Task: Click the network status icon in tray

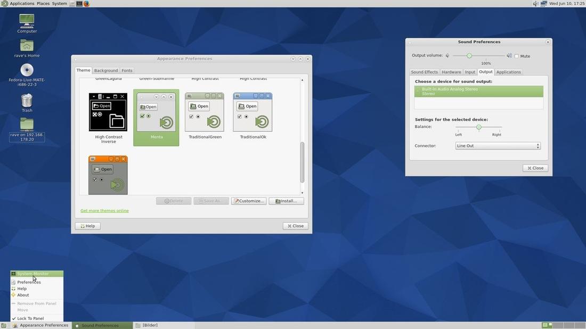Action: (543, 3)
